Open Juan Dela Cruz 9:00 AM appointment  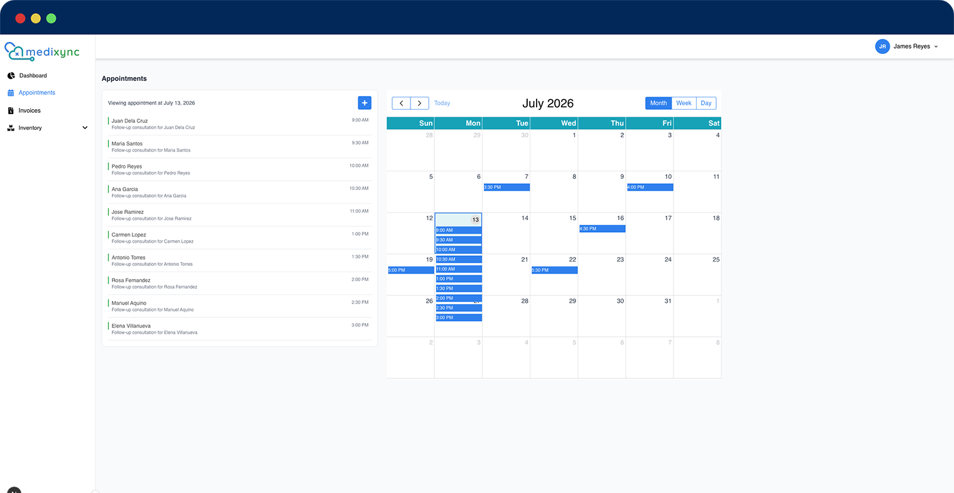click(x=240, y=124)
